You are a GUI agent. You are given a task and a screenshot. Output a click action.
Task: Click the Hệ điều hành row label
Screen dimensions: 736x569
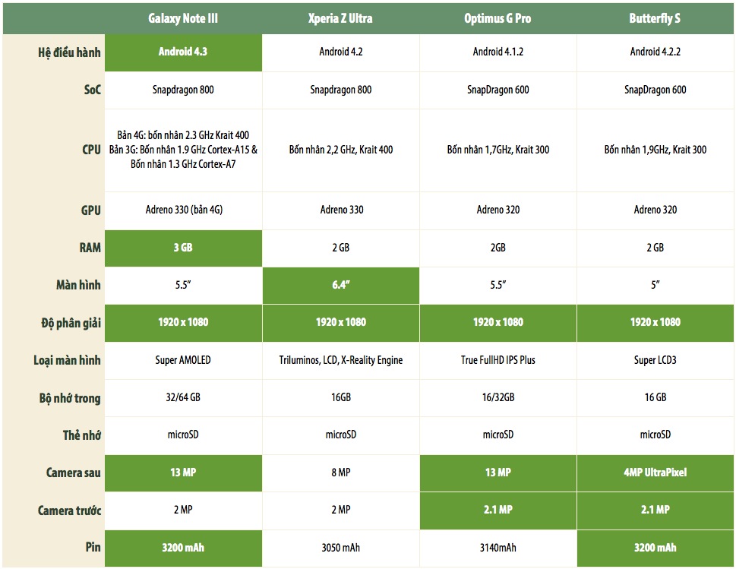pyautogui.click(x=69, y=52)
